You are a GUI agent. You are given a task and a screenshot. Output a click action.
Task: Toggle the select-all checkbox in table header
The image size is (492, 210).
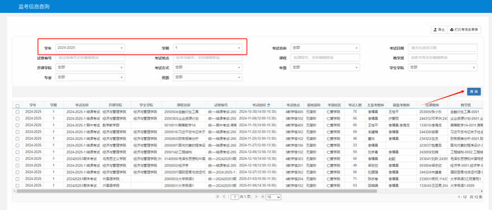17,106
